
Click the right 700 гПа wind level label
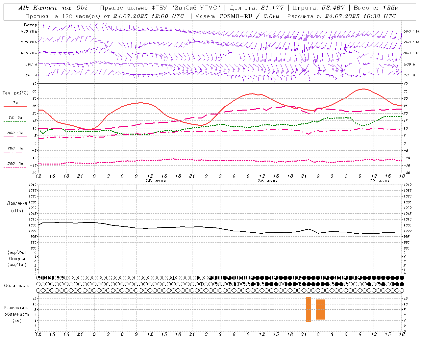click(411, 42)
